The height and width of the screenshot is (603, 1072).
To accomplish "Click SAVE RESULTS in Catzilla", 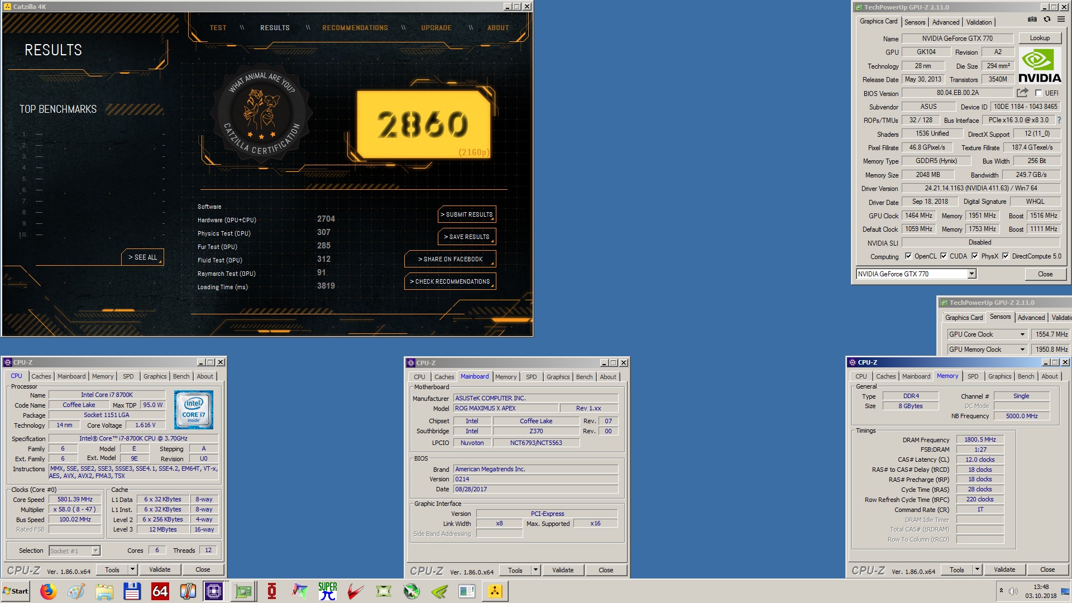I will [467, 237].
